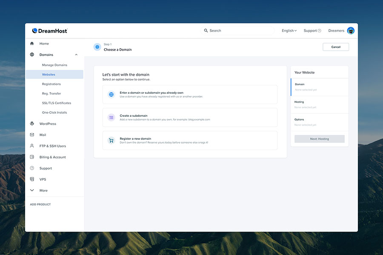Open the Billing & Account wallet icon
Viewport: 383px width, 255px height.
point(32,157)
